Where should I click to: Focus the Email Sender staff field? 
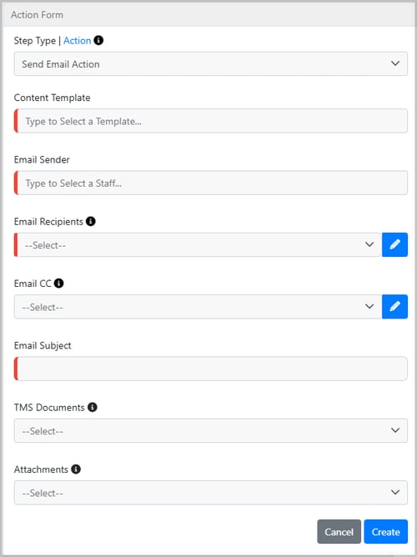pyautogui.click(x=211, y=183)
